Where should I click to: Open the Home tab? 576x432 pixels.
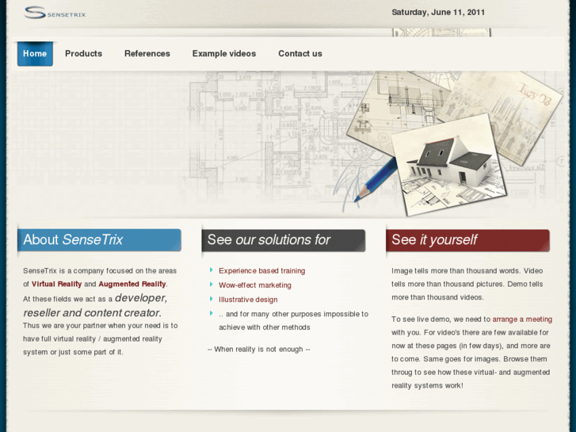click(35, 54)
